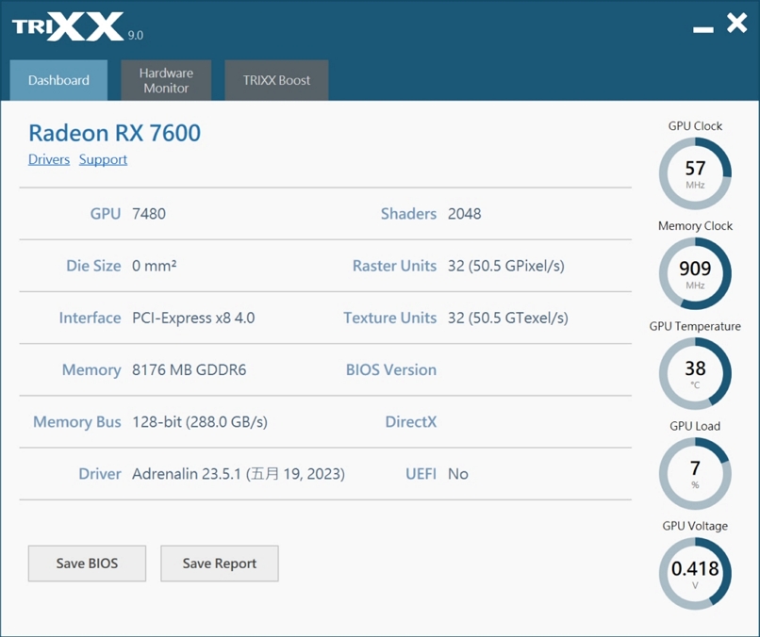Image resolution: width=760 pixels, height=637 pixels.
Task: Minimize the TRIXX window
Action: click(x=703, y=30)
